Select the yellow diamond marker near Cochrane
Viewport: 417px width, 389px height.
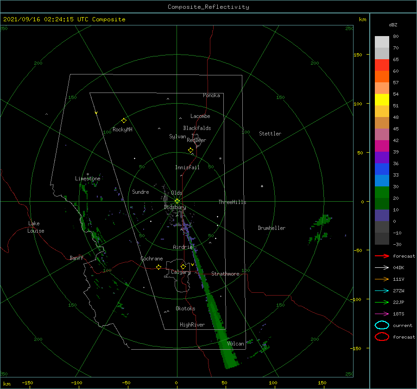pyautogui.click(x=159, y=267)
